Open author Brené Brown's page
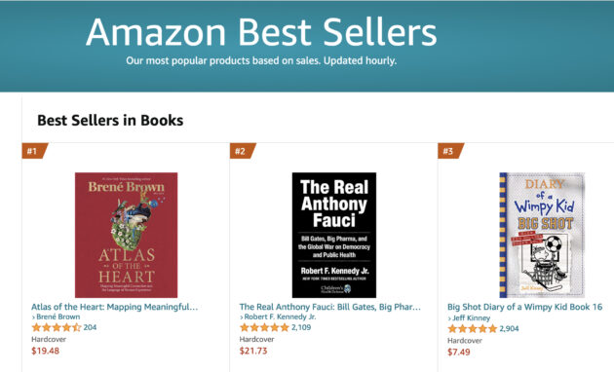 click(x=56, y=316)
